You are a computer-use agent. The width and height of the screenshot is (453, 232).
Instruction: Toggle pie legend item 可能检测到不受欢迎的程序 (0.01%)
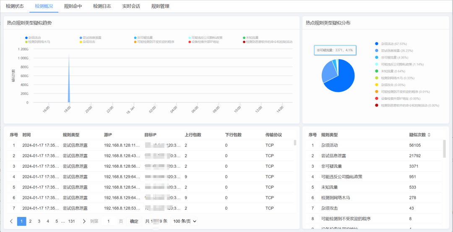point(402,91)
